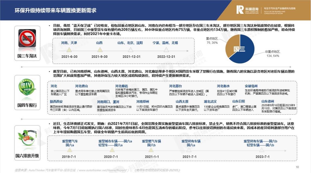Click the 科瑞咨询 logo in the header
The width and height of the screenshot is (311, 173).
pyautogui.click(x=247, y=10)
